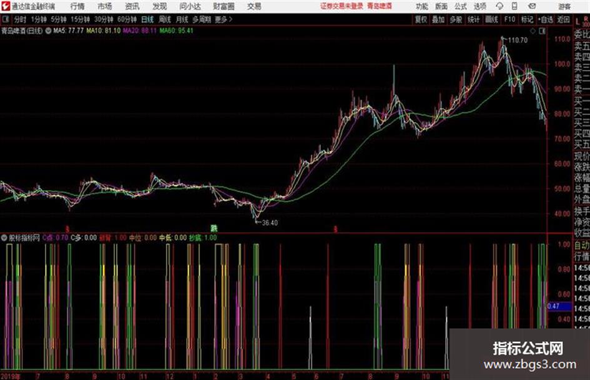The width and height of the screenshot is (590, 380).
Task: Open the 市场 menu
Action: coord(105,6)
